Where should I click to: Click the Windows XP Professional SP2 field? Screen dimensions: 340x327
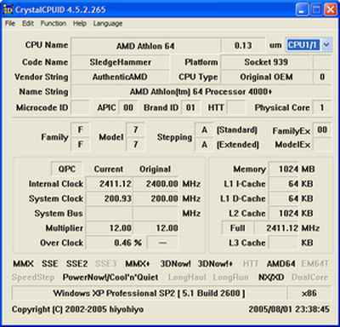149,293
